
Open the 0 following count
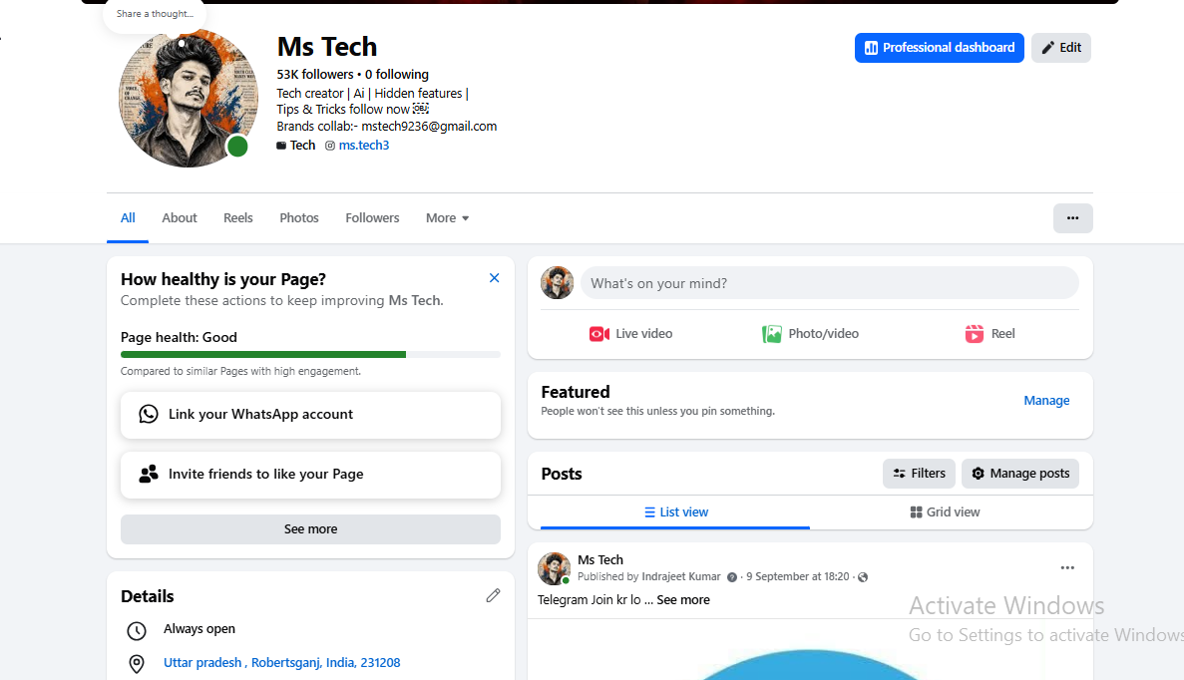[x=396, y=74]
